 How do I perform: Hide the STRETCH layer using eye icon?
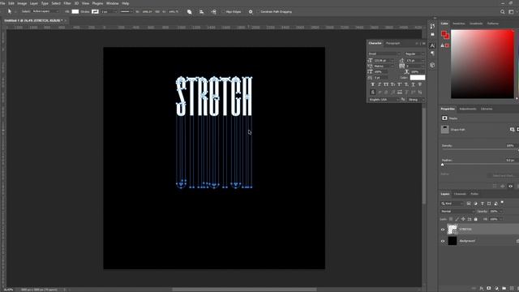point(443,229)
